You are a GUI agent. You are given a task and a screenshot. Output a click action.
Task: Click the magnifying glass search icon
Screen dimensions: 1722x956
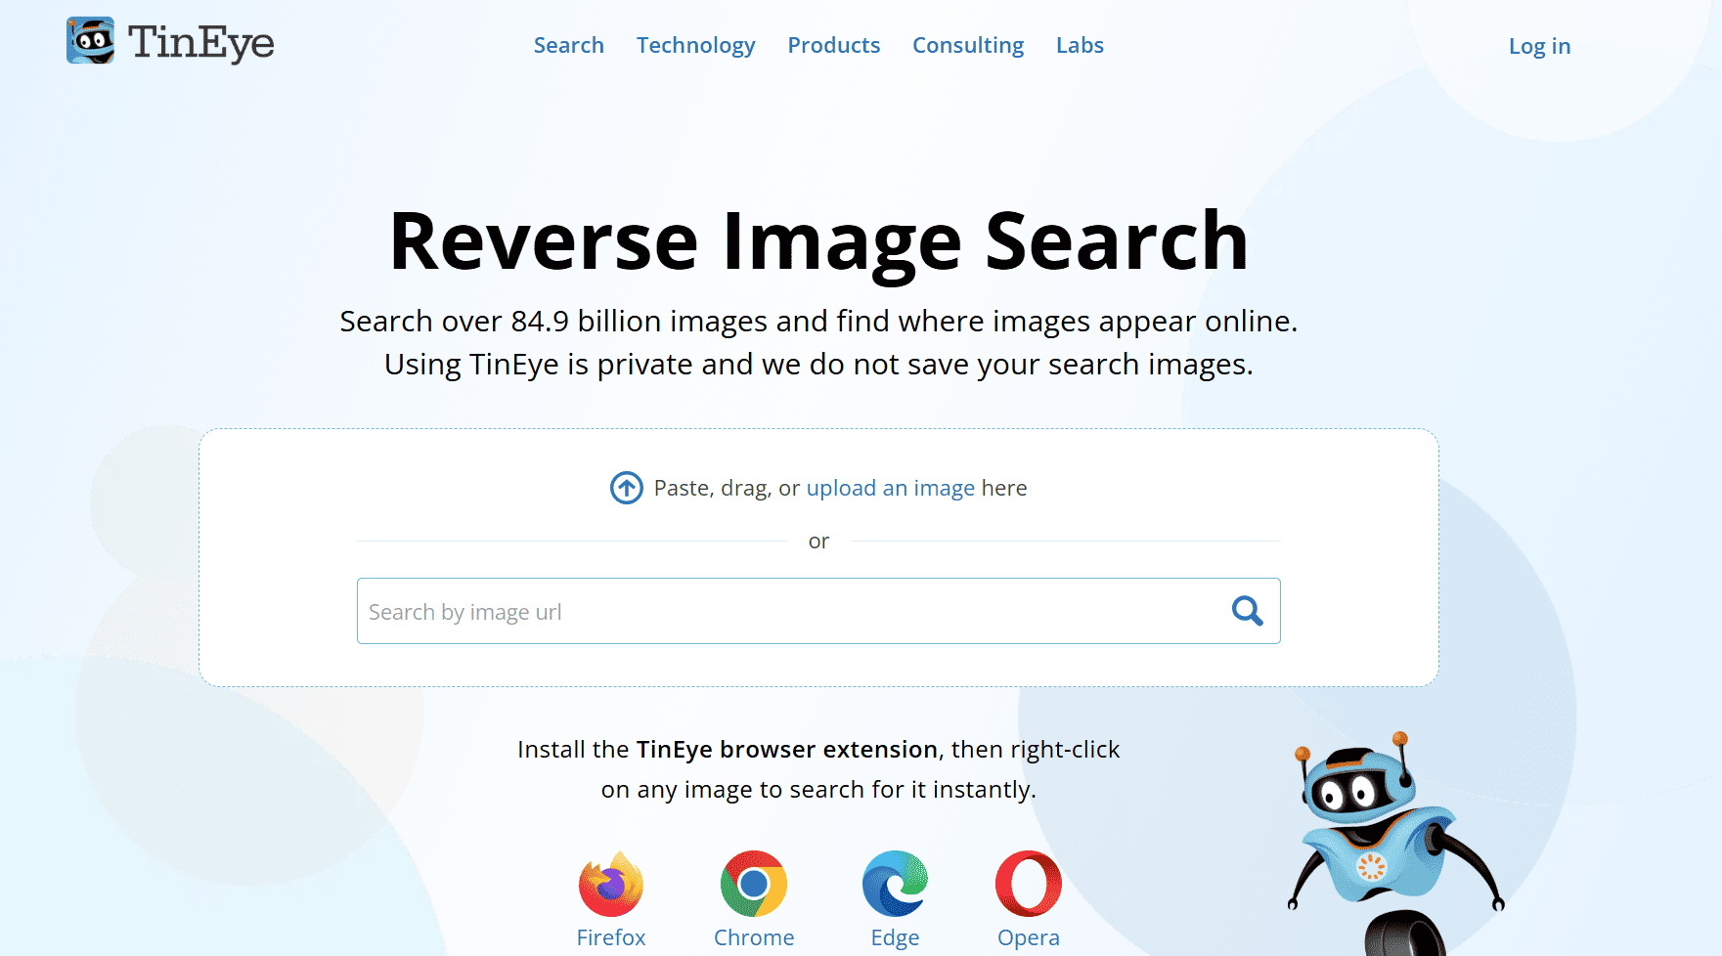[x=1247, y=611]
